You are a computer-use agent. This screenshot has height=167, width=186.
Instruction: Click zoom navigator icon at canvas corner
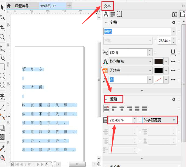pyautogui.click(x=99, y=164)
